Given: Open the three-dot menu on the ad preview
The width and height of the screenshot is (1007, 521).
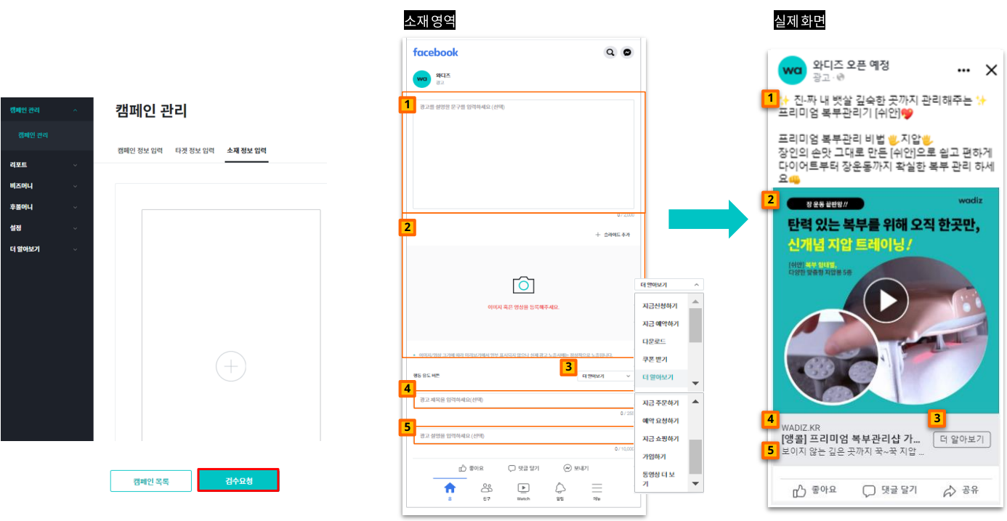Looking at the screenshot, I should (963, 70).
